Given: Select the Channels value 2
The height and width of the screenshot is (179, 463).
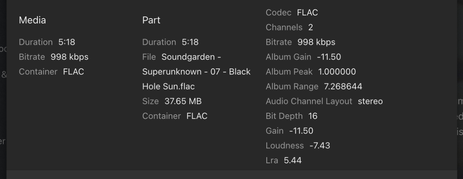Looking at the screenshot, I should coord(311,27).
